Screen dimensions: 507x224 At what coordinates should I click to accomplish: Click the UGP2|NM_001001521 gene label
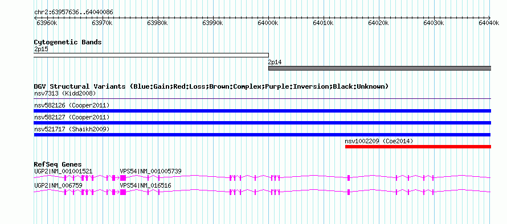point(63,171)
